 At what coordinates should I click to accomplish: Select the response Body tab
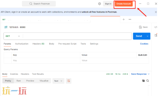click(x=5, y=74)
